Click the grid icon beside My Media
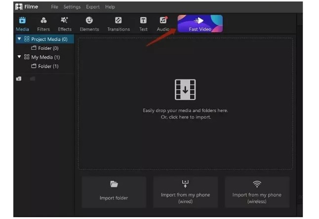The height and width of the screenshot is (219, 319). coord(27,57)
